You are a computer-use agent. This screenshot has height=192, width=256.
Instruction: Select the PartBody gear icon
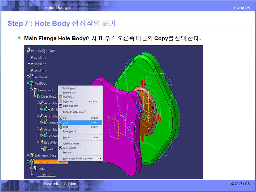(32, 83)
